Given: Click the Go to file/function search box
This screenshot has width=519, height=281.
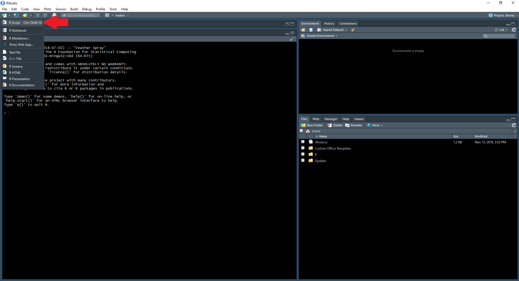Looking at the screenshot, I should (x=81, y=15).
